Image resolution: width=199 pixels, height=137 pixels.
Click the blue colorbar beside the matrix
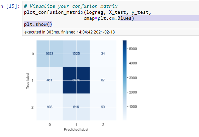125,80
